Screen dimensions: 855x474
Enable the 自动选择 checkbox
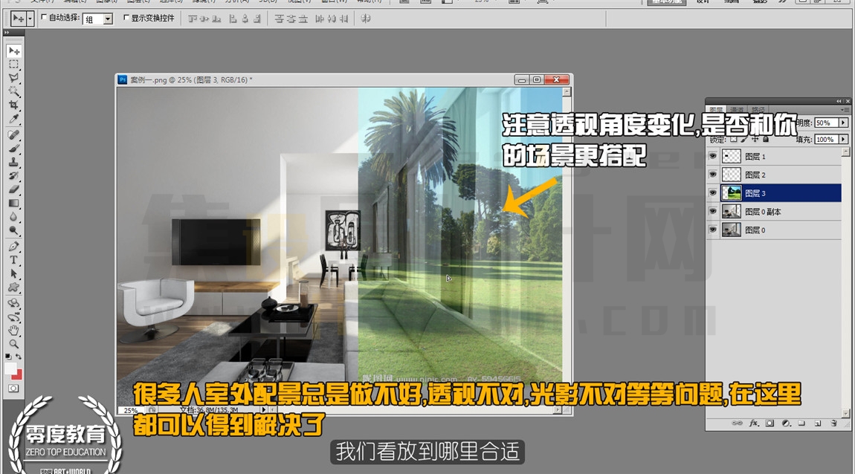pyautogui.click(x=44, y=18)
